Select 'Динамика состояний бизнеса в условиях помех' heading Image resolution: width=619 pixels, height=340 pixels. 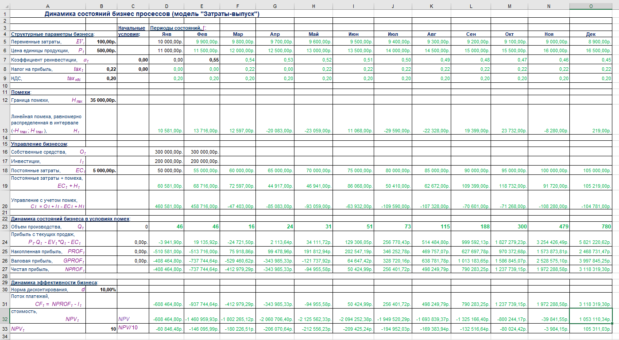coord(70,219)
